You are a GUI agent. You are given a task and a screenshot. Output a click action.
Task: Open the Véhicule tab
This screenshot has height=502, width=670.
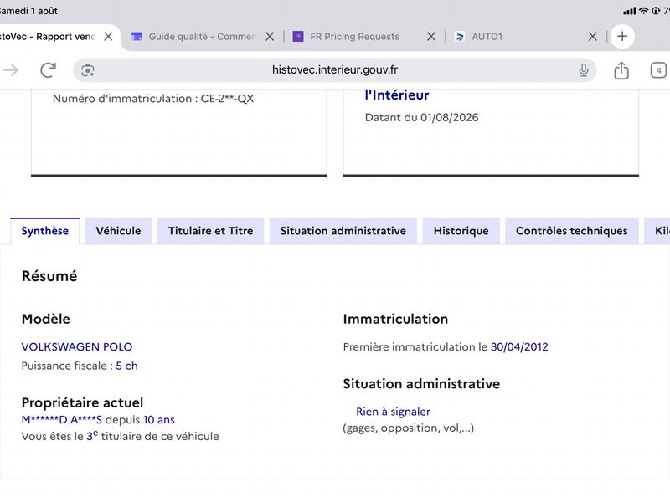pos(118,231)
